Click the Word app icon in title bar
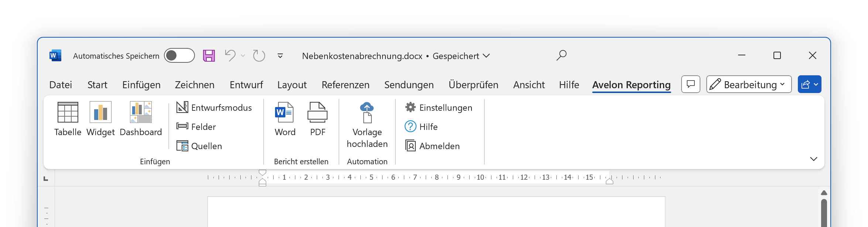This screenshot has width=868, height=227. (x=55, y=56)
